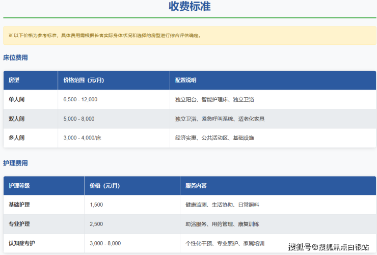Click the 2,500 price for 专业护理
Viewport: 377px width, 255px height.
96,224
